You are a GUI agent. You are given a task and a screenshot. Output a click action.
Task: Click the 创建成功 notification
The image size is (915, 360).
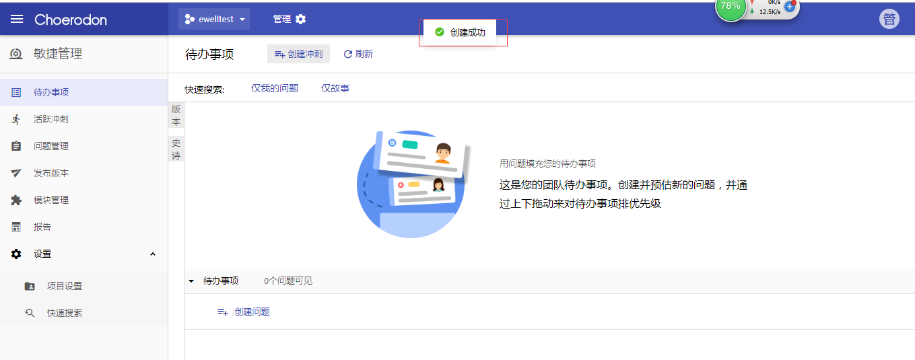[x=461, y=32]
